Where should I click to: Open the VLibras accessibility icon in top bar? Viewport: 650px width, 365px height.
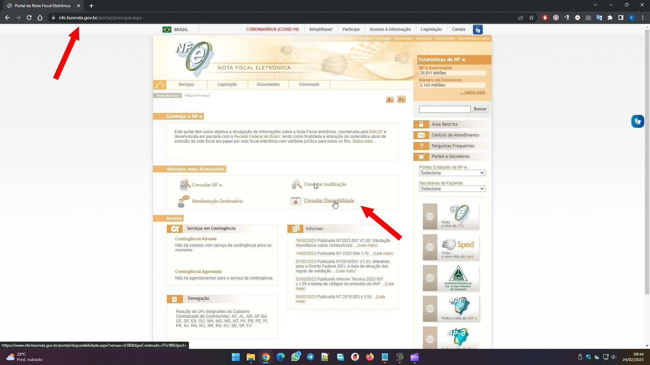(478, 30)
